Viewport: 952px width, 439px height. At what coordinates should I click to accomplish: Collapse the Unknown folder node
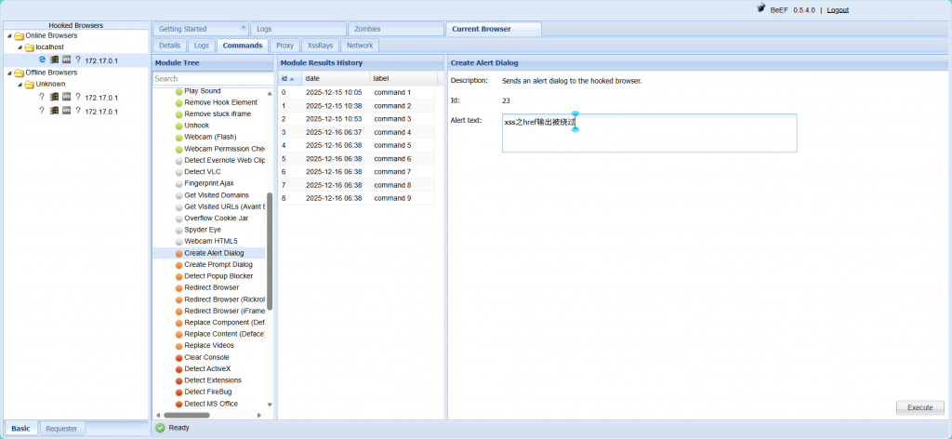[19, 85]
